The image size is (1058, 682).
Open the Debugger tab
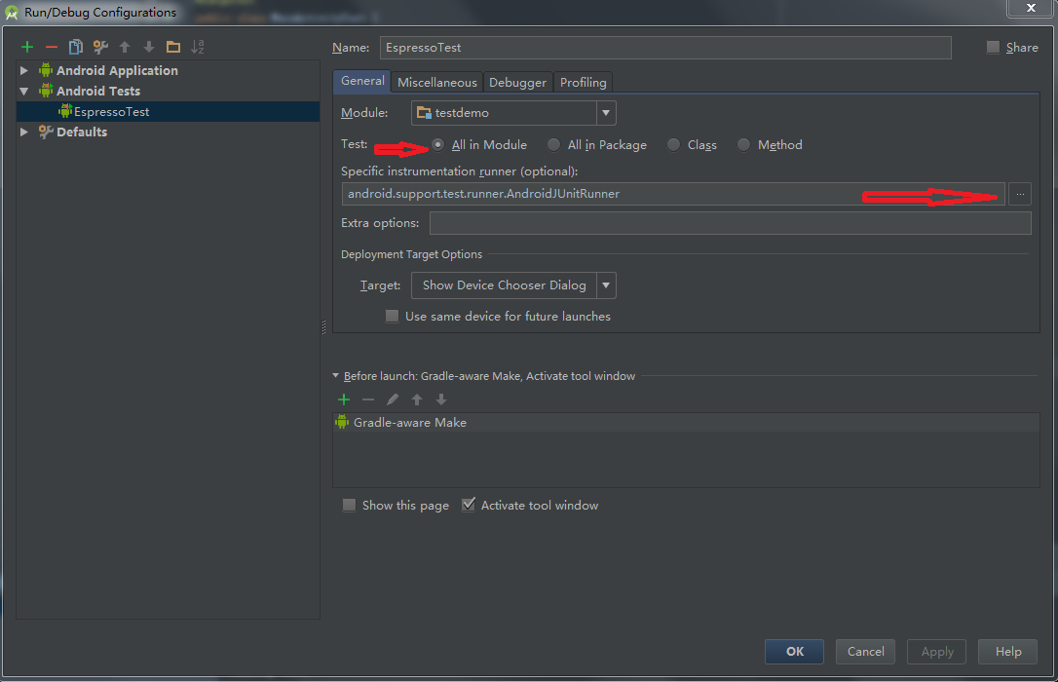[x=517, y=82]
